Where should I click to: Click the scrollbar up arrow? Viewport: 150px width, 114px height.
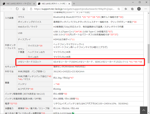(x=148, y=13)
